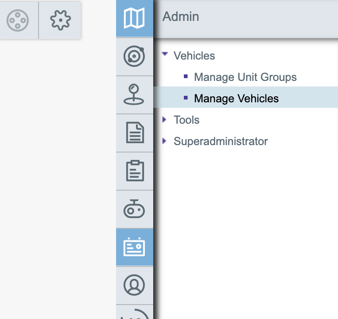Click the Vehicles label text

pos(194,56)
